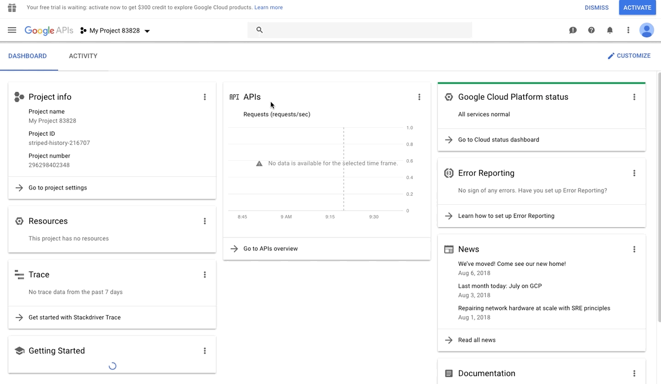The image size is (661, 384).
Task: Open Google Cloud Platform status card options
Action: [x=634, y=97]
